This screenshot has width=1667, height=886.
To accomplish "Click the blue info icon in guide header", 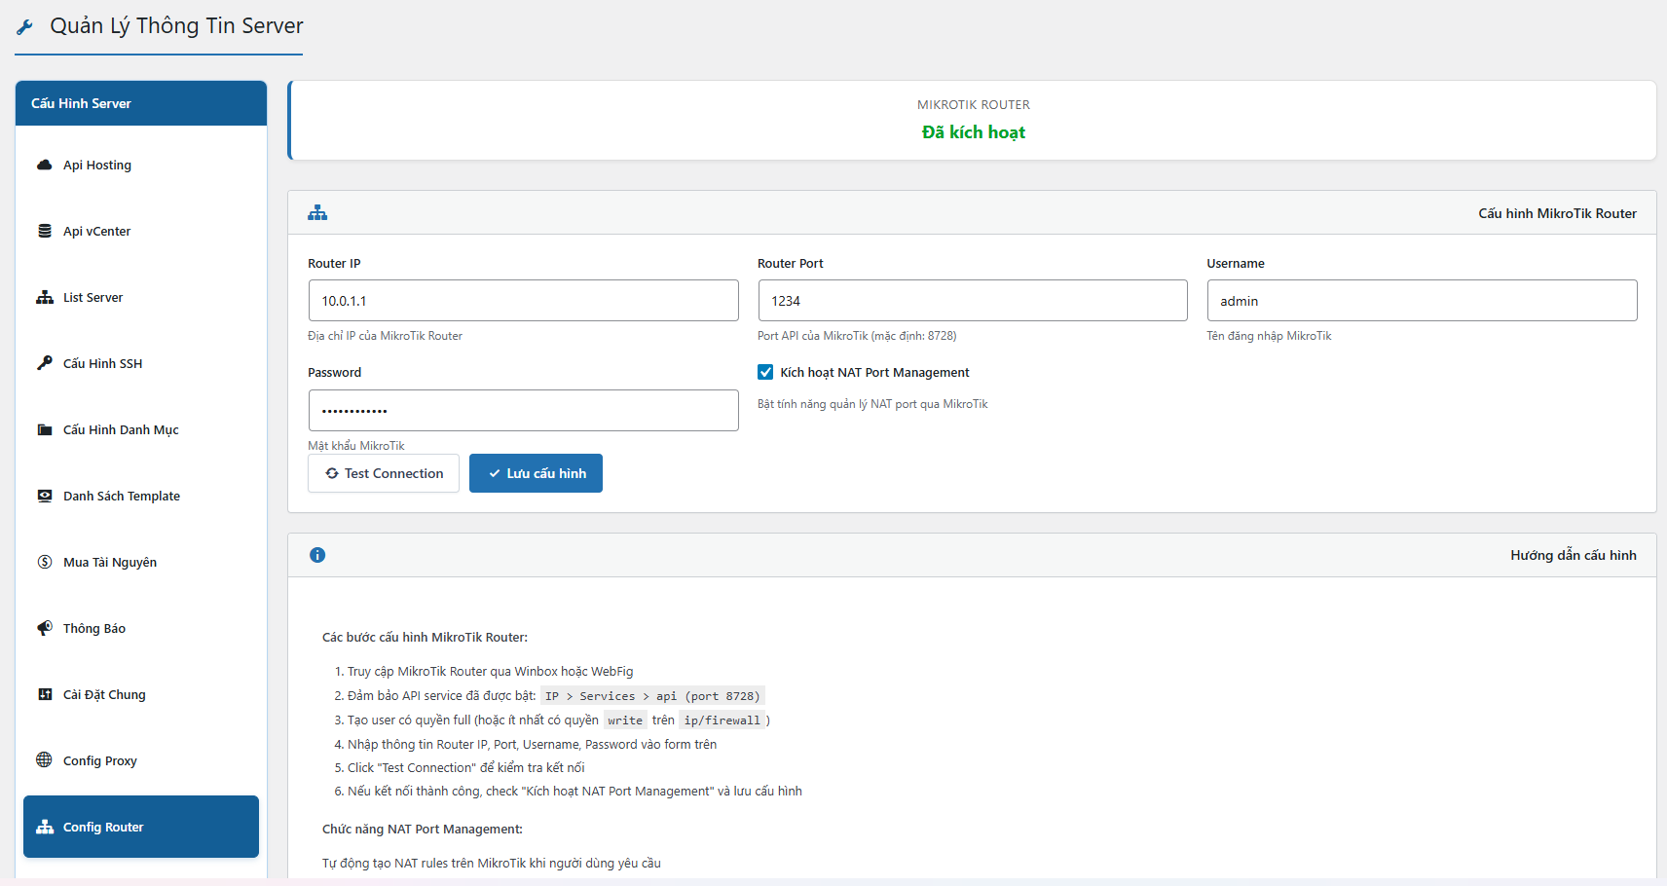I will [317, 555].
